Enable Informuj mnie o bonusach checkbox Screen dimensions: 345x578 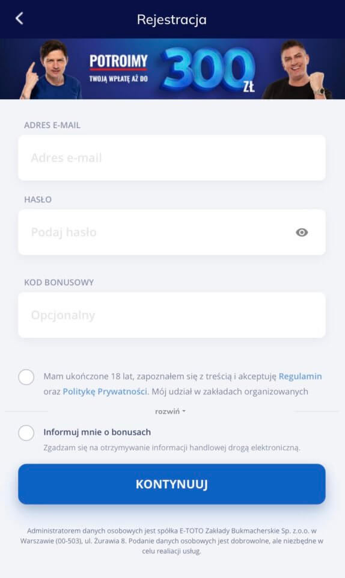26,433
